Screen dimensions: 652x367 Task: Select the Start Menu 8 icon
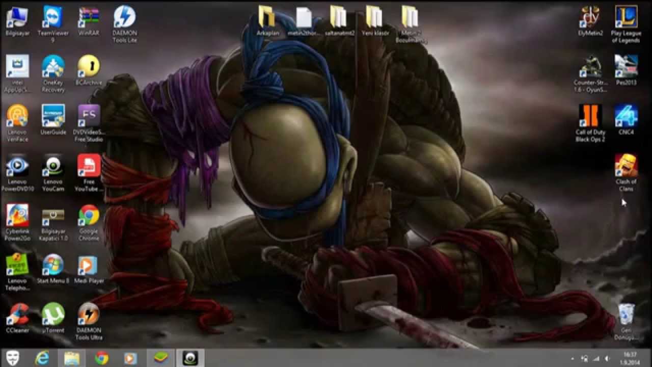[x=53, y=269]
